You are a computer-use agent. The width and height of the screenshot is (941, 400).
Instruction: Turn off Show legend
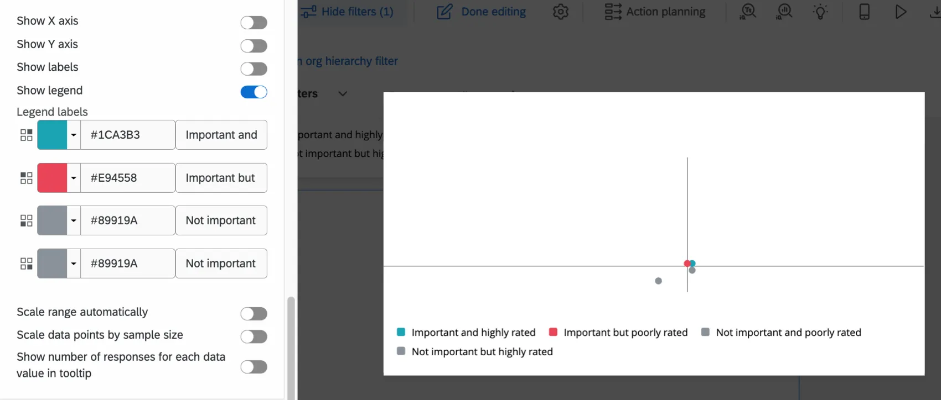coord(254,92)
